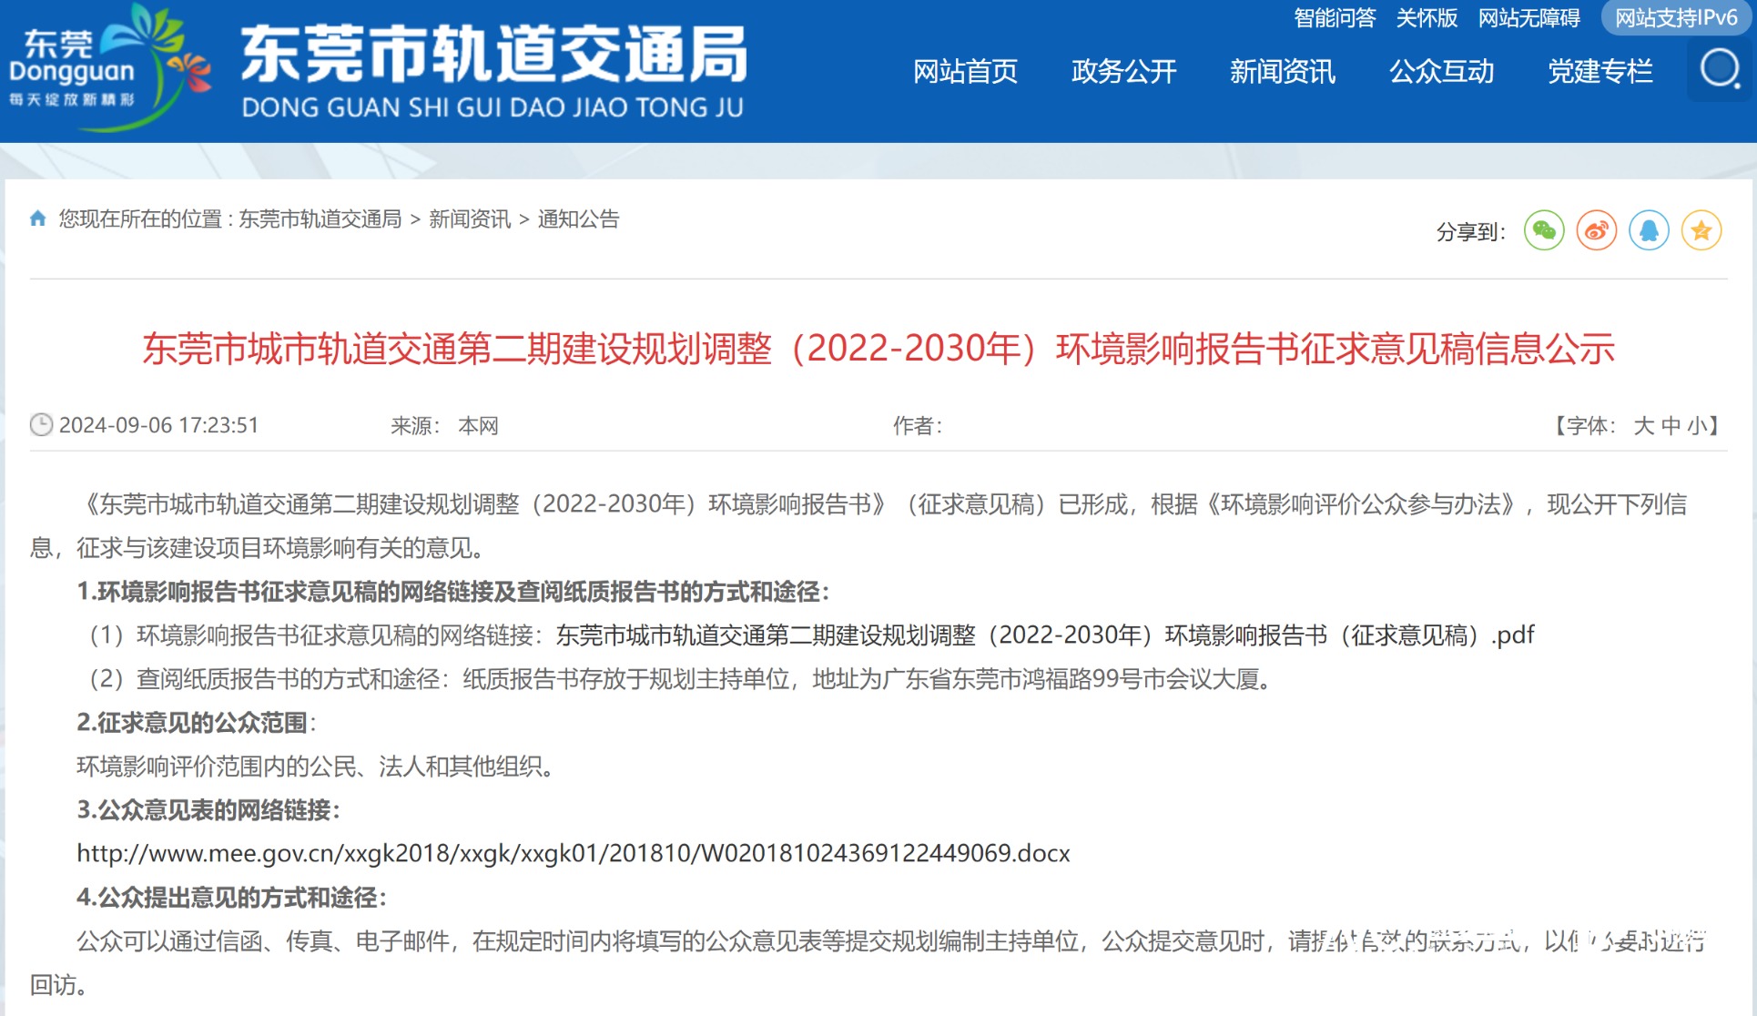
Task: Open the mee.gov.cn docx opinion form link
Action: pos(573,853)
